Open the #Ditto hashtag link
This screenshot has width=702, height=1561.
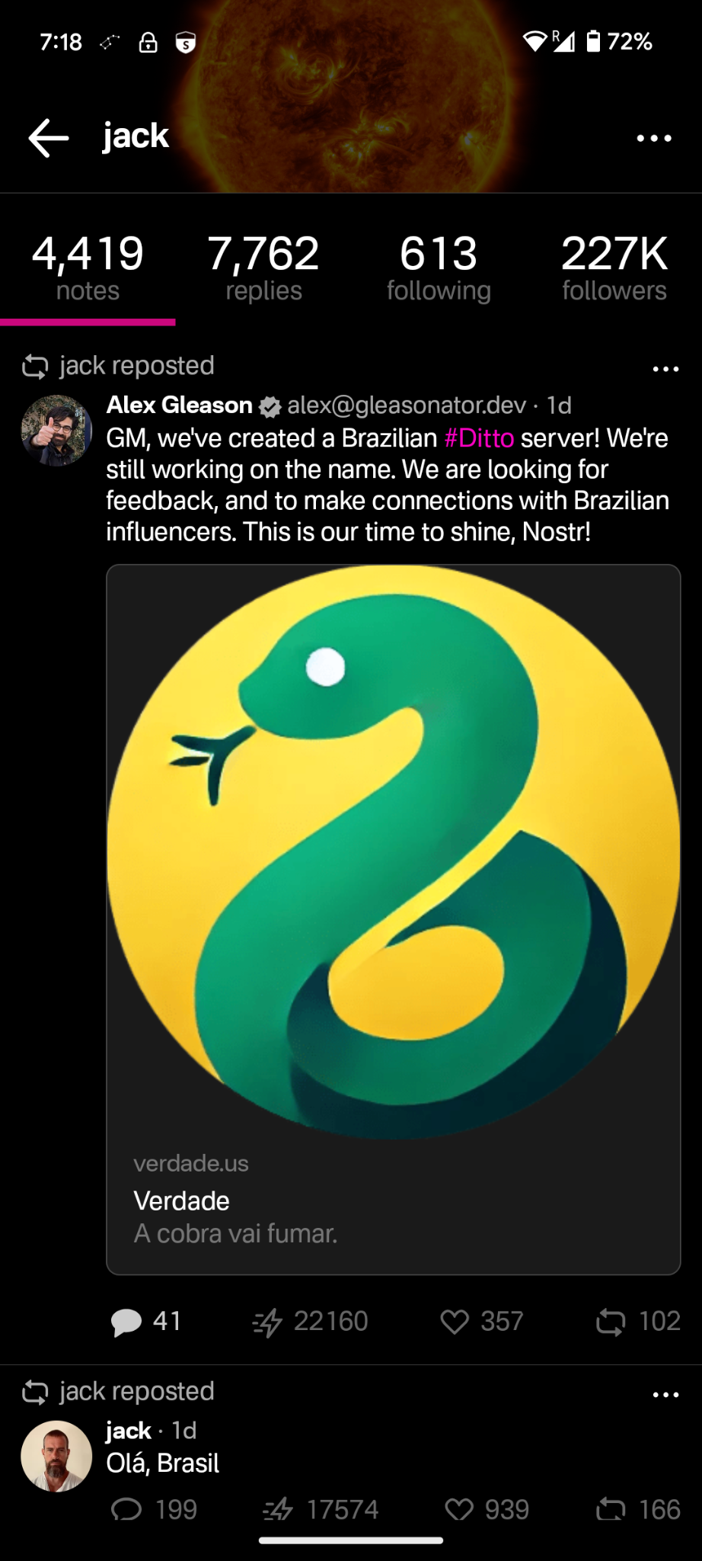(x=479, y=438)
